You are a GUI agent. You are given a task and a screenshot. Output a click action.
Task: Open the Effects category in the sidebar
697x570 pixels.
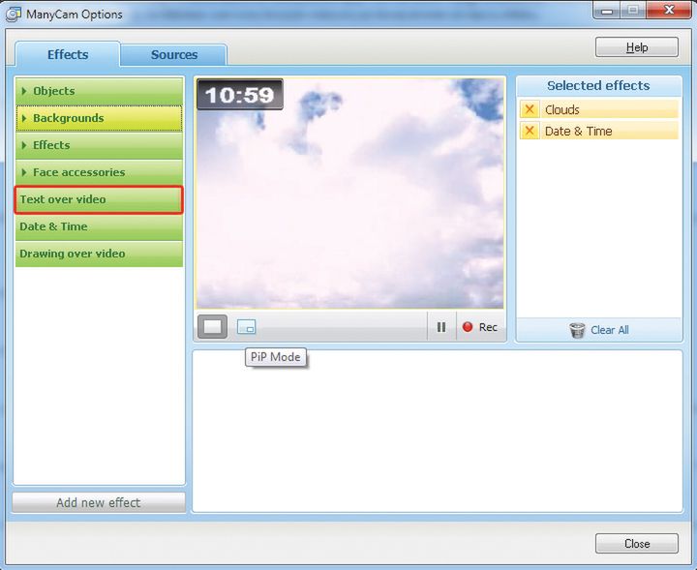pyautogui.click(x=99, y=145)
